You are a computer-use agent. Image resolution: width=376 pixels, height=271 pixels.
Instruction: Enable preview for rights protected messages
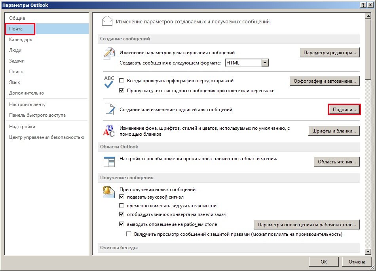coord(129,234)
